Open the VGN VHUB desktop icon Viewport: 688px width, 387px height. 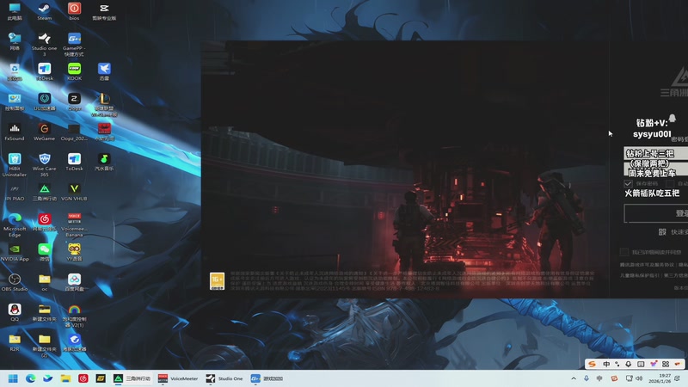pos(74,192)
